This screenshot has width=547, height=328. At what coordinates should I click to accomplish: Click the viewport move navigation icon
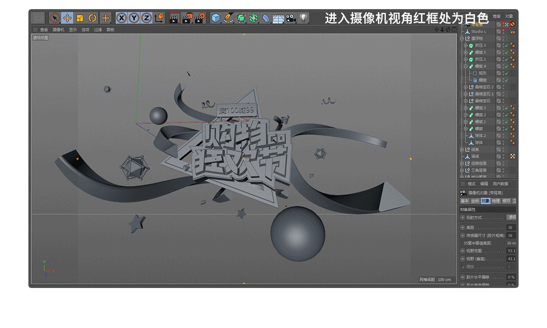(x=437, y=30)
